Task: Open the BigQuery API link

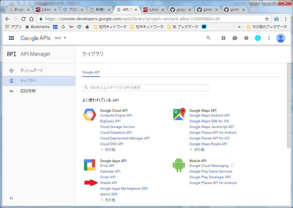Action: click(x=110, y=121)
